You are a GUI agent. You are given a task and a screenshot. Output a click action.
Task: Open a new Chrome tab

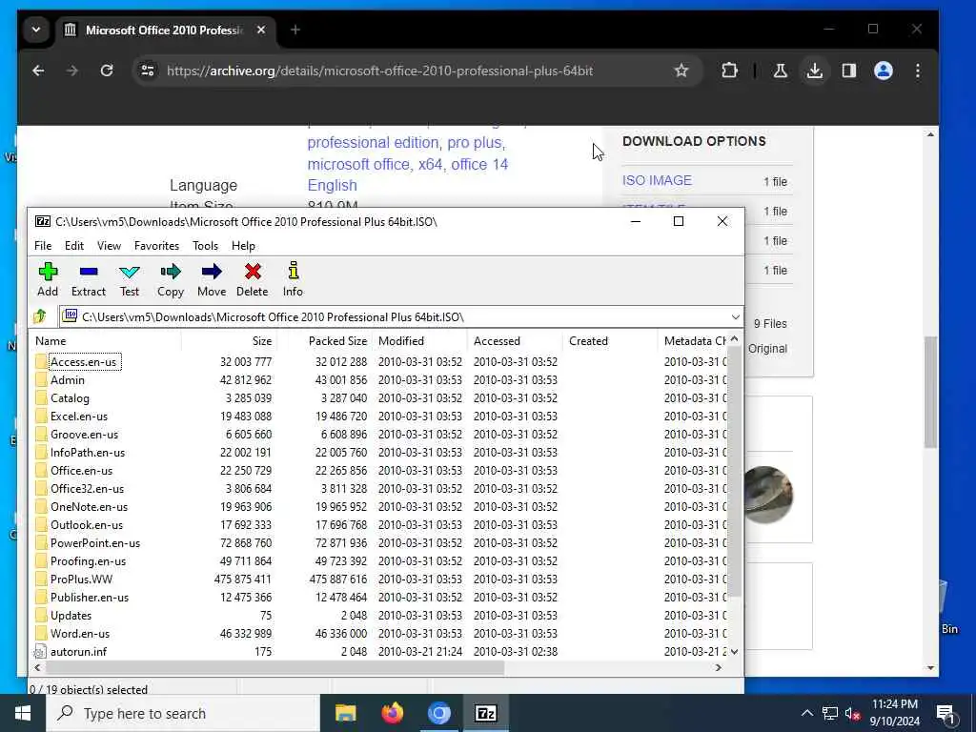tap(295, 30)
